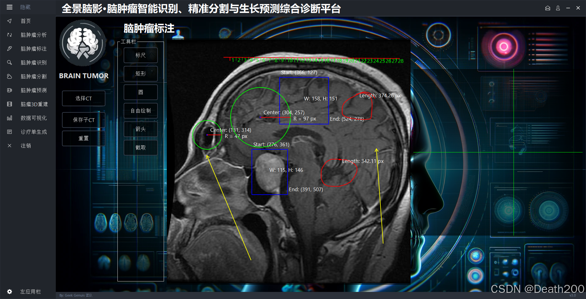Open the mail envelope icon in title bar
Image resolution: width=586 pixels, height=299 pixels.
pos(548,8)
